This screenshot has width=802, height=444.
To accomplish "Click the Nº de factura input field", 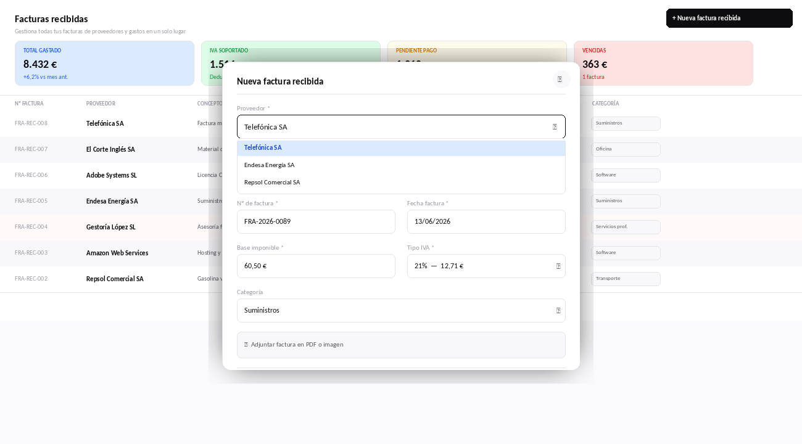I will pos(316,222).
